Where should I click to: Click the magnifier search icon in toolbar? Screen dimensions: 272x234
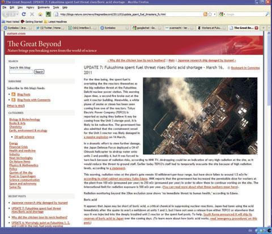(x=267, y=14)
